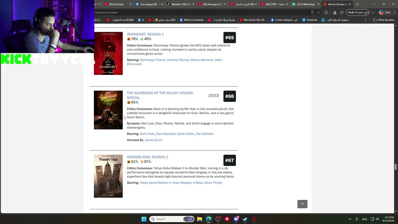The height and width of the screenshot is (224, 398).
Task: Open the OBS Studio taskbar icon
Action: pyautogui.click(x=218, y=219)
